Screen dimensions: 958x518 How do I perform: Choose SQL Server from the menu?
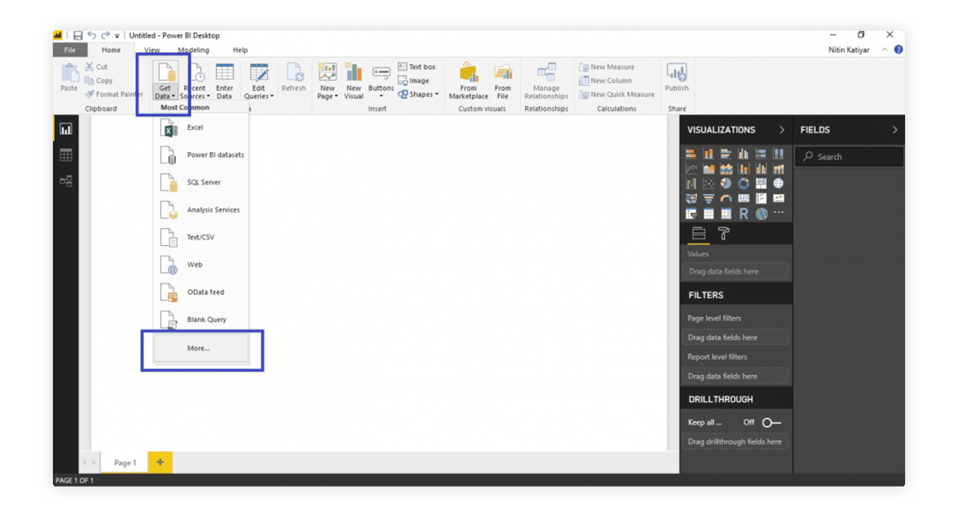[201, 182]
